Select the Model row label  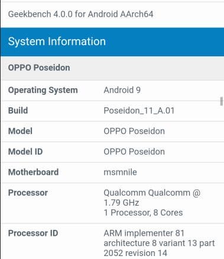(20, 131)
